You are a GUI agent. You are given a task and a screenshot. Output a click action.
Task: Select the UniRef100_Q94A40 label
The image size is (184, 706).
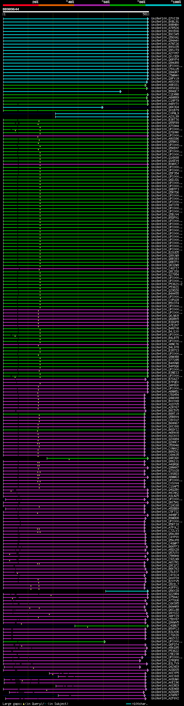pos(165,41)
